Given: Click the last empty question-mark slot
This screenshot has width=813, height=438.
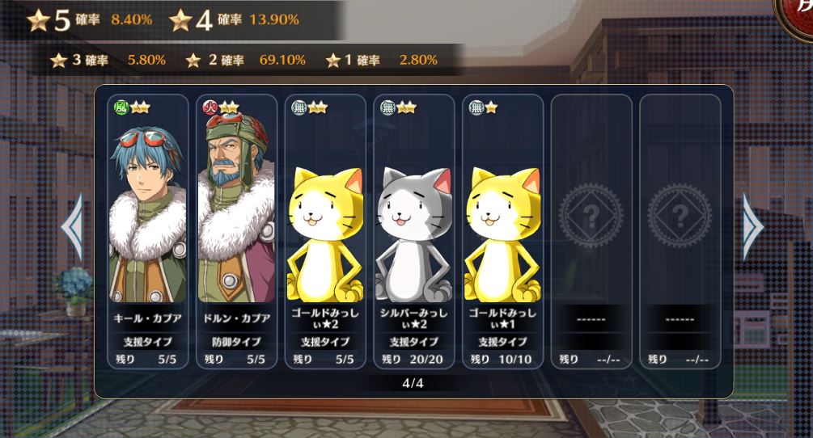Looking at the screenshot, I should tap(680, 231).
